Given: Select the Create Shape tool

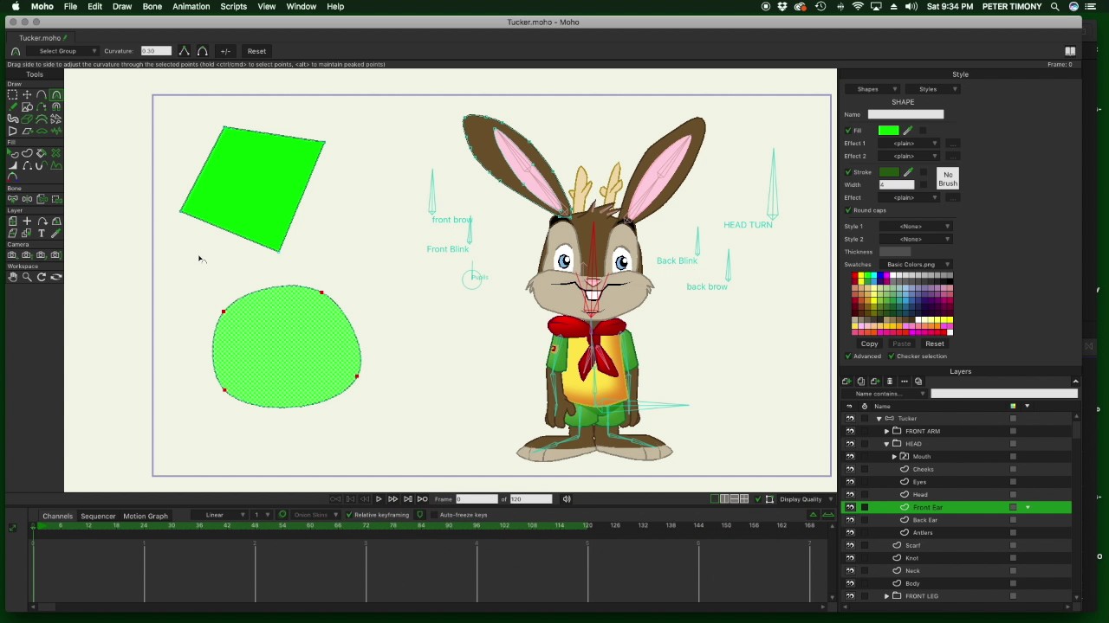Looking at the screenshot, I should pyautogui.click(x=27, y=153).
